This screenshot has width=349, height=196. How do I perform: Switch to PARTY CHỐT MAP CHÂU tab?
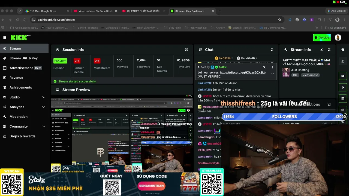coord(143,11)
